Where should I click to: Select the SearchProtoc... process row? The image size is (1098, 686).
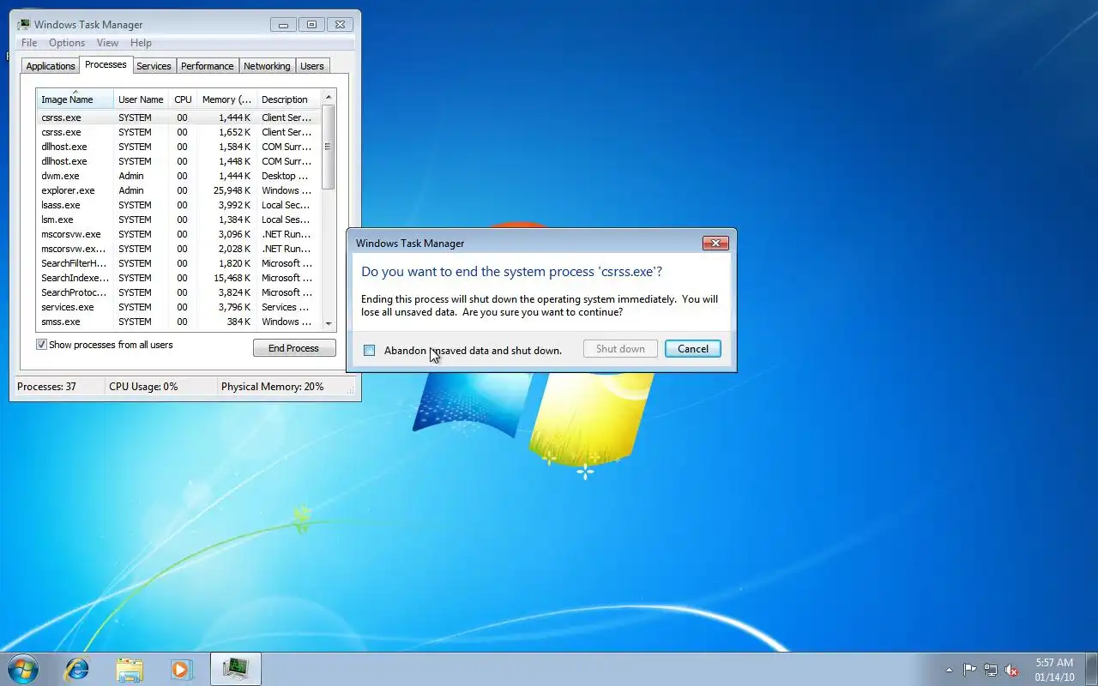(178, 292)
